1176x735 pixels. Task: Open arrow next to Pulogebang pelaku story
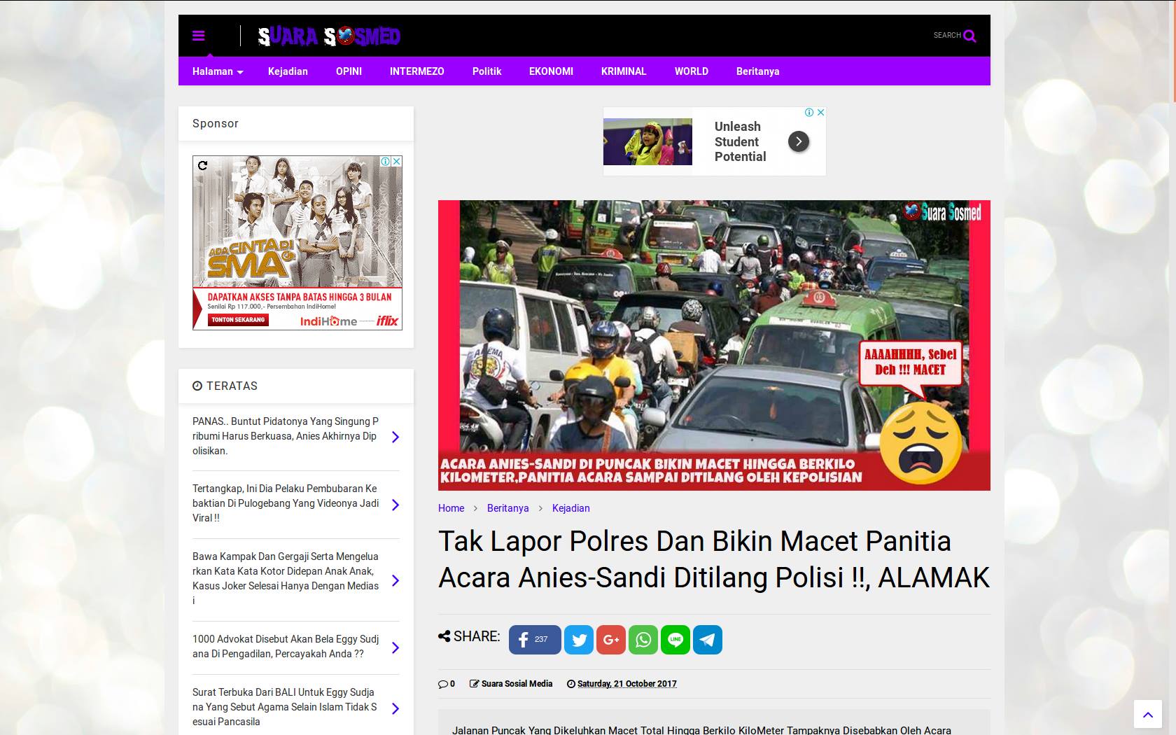[395, 505]
